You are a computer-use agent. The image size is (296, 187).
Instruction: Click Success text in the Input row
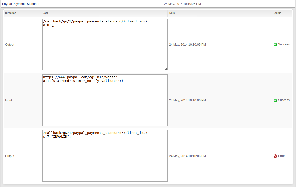coord(284,100)
